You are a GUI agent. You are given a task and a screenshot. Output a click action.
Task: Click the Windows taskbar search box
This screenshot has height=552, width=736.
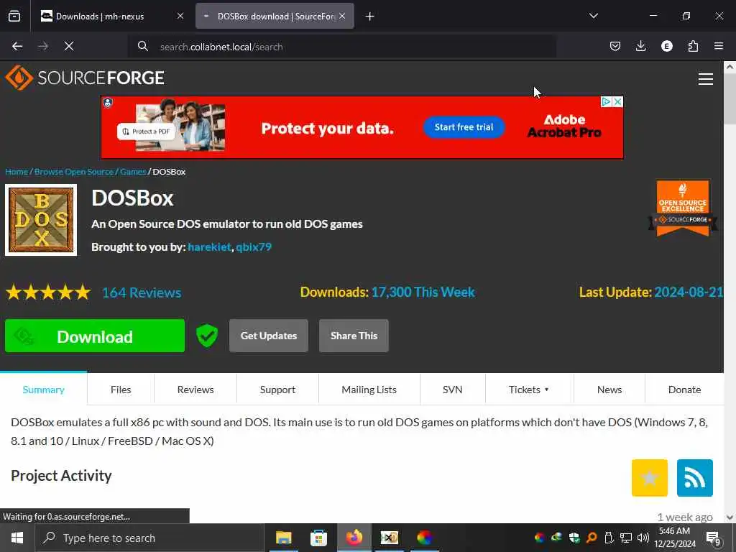(149, 538)
